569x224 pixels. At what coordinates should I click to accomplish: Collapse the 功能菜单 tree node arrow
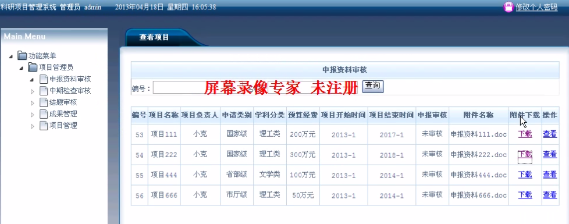point(11,56)
